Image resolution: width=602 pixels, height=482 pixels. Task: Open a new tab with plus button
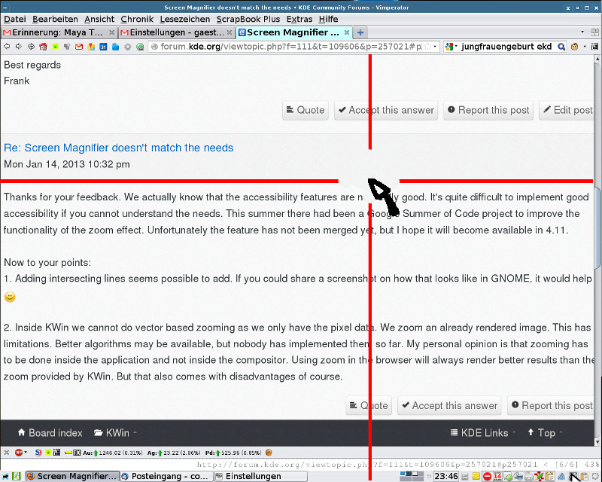(x=360, y=32)
